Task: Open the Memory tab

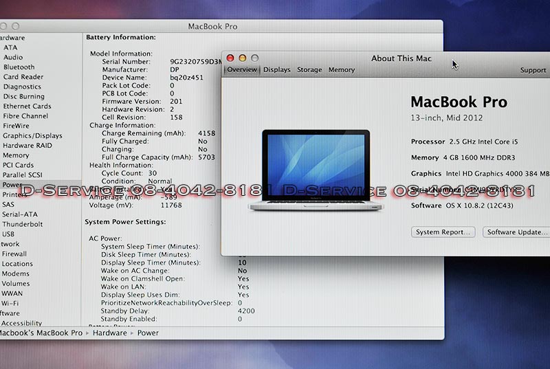Action: point(342,69)
